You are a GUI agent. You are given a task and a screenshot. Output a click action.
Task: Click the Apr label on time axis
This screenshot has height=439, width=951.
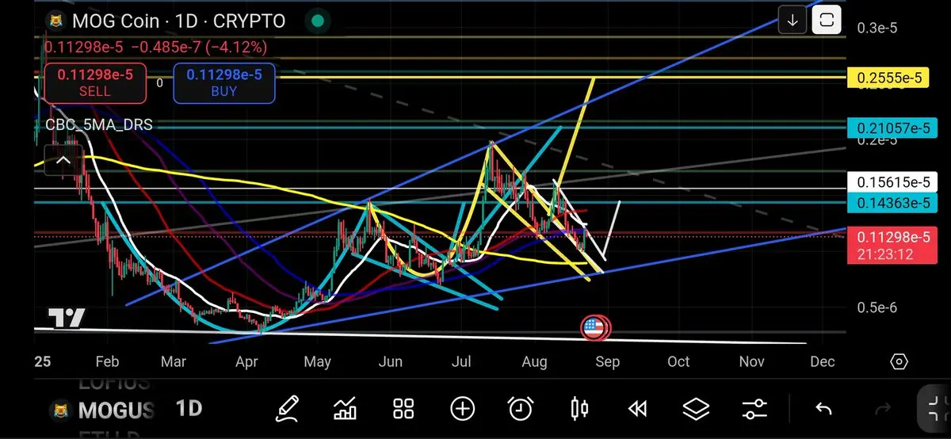[x=247, y=362]
